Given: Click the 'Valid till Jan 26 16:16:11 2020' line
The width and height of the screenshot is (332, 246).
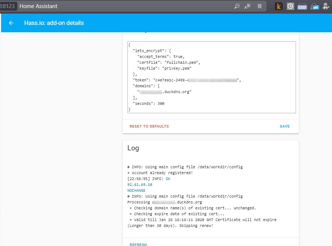Looking at the screenshot, I should point(203,220).
